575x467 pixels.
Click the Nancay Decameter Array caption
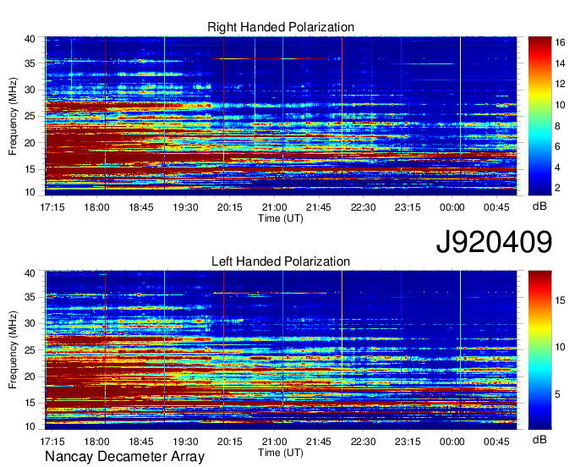124,457
